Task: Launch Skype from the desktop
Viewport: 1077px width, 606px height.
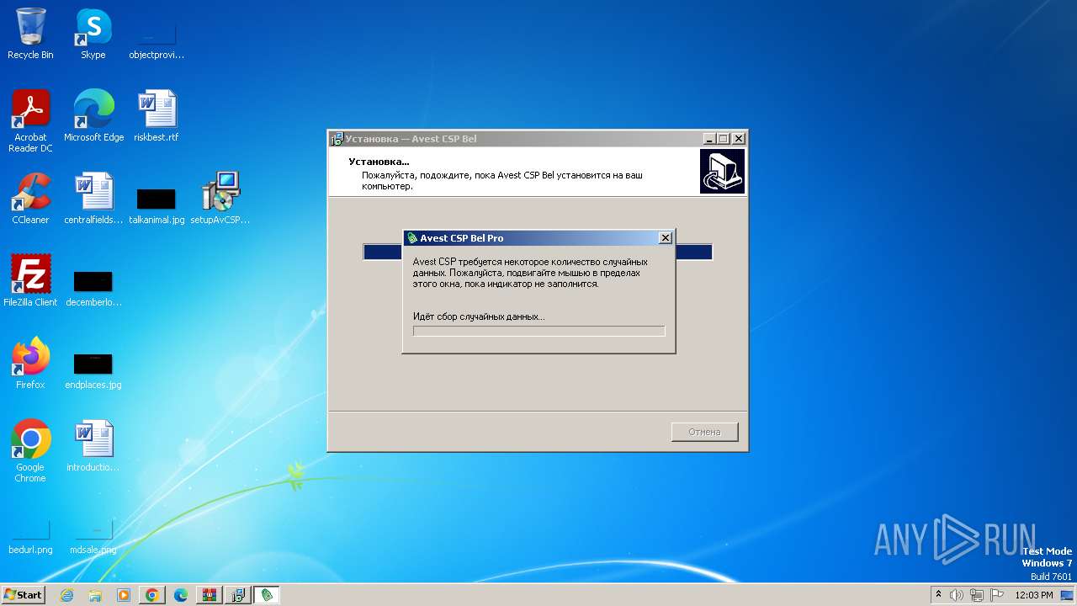Action: (x=93, y=34)
